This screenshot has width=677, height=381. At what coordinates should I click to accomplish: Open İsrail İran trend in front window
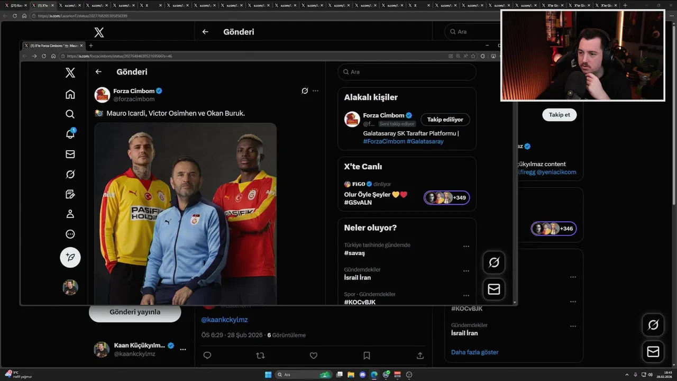pos(358,278)
